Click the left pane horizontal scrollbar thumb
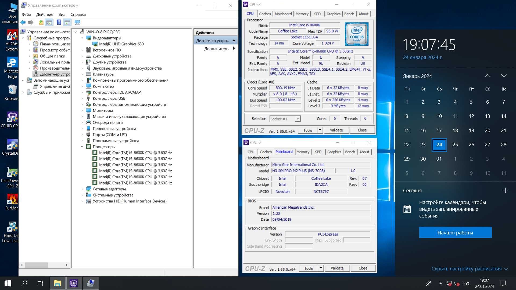This screenshot has height=290, width=516. point(37,265)
